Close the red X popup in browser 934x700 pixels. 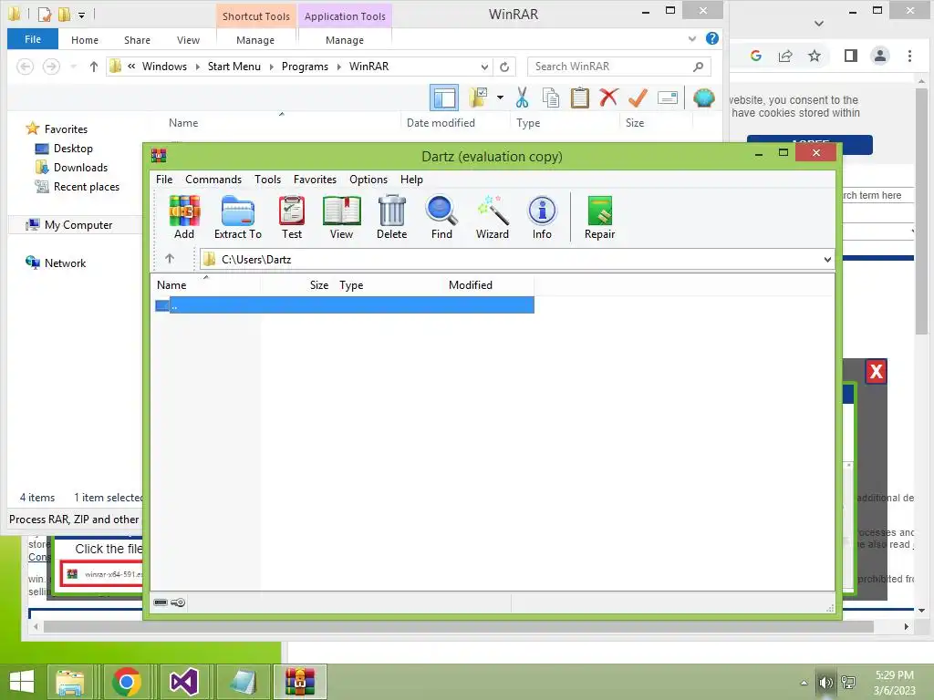click(x=876, y=372)
